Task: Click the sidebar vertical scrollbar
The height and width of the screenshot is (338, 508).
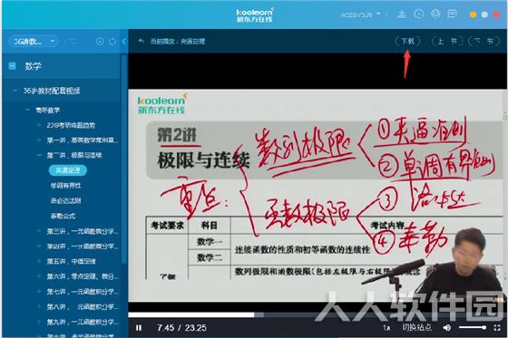Action: tap(123, 159)
